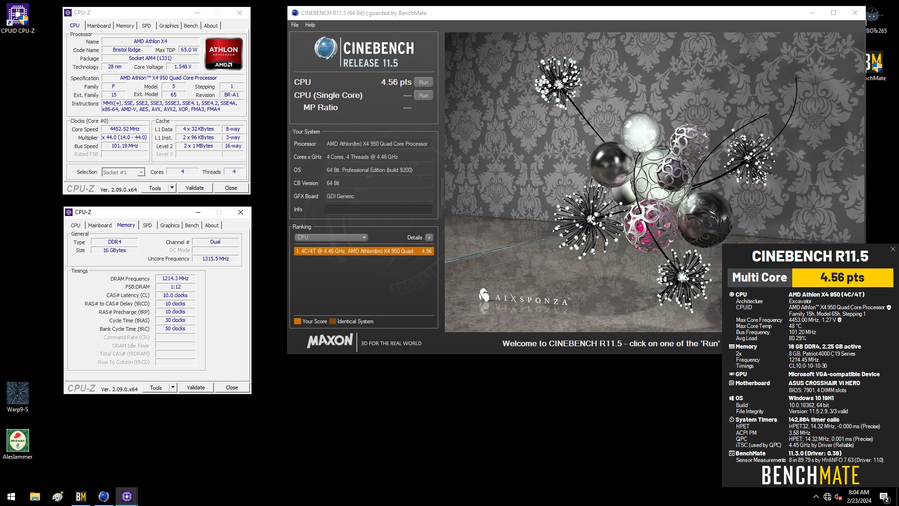Switch to CPU tab in the Memory window
This screenshot has width=899, height=506.
pos(75,225)
